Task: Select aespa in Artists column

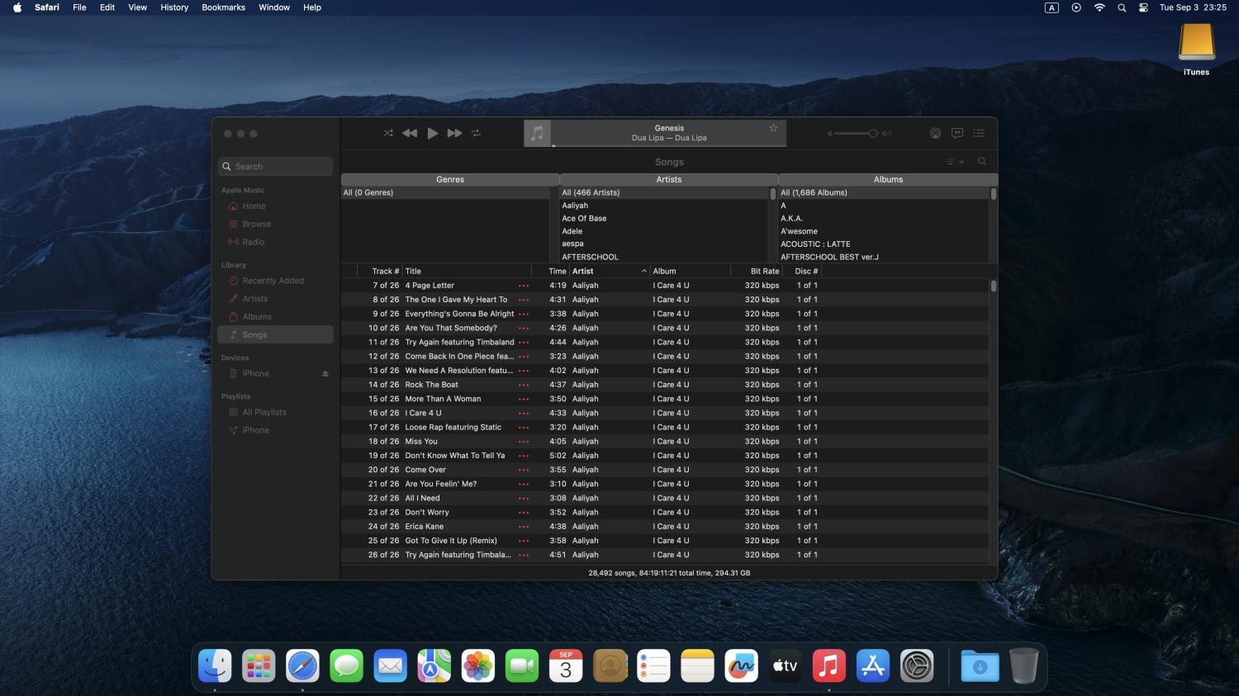Action: 664,244
